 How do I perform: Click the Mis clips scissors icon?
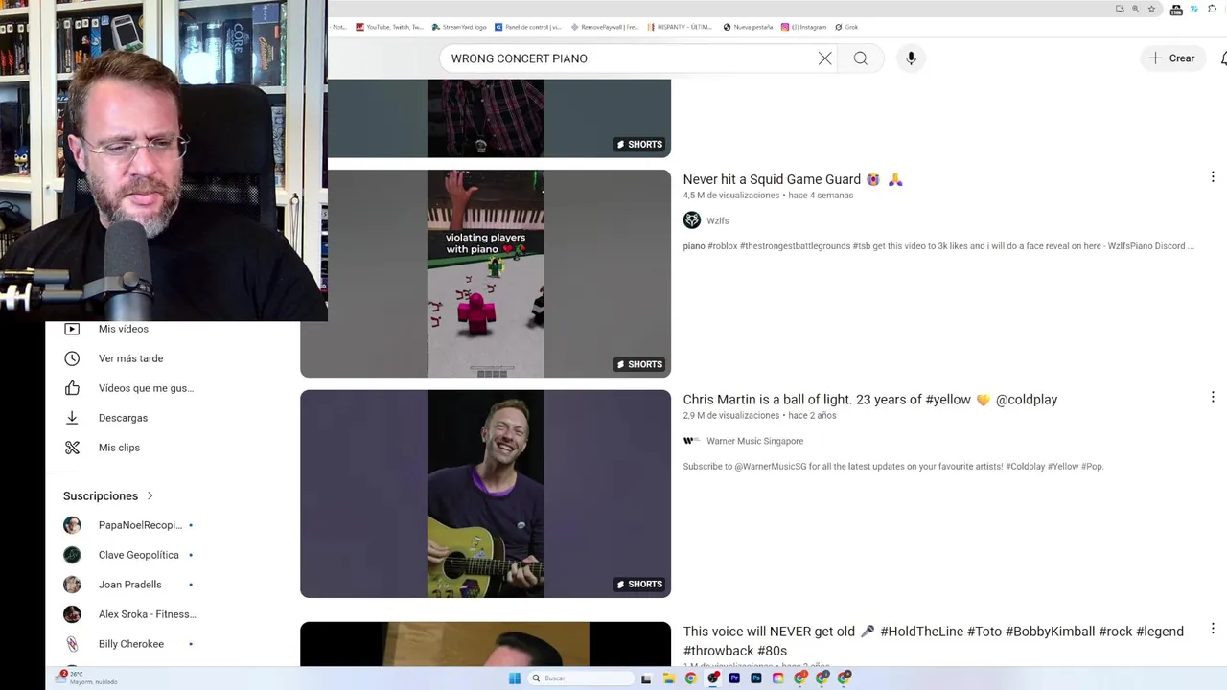[x=72, y=448]
